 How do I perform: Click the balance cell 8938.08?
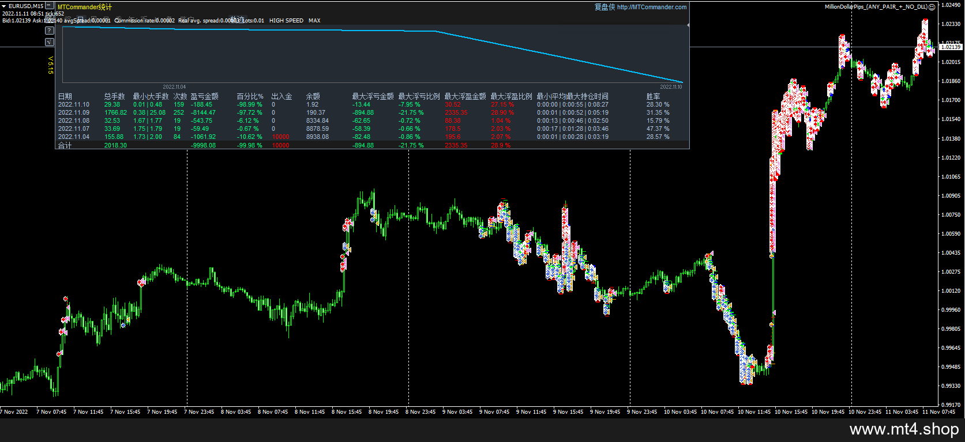click(x=317, y=137)
